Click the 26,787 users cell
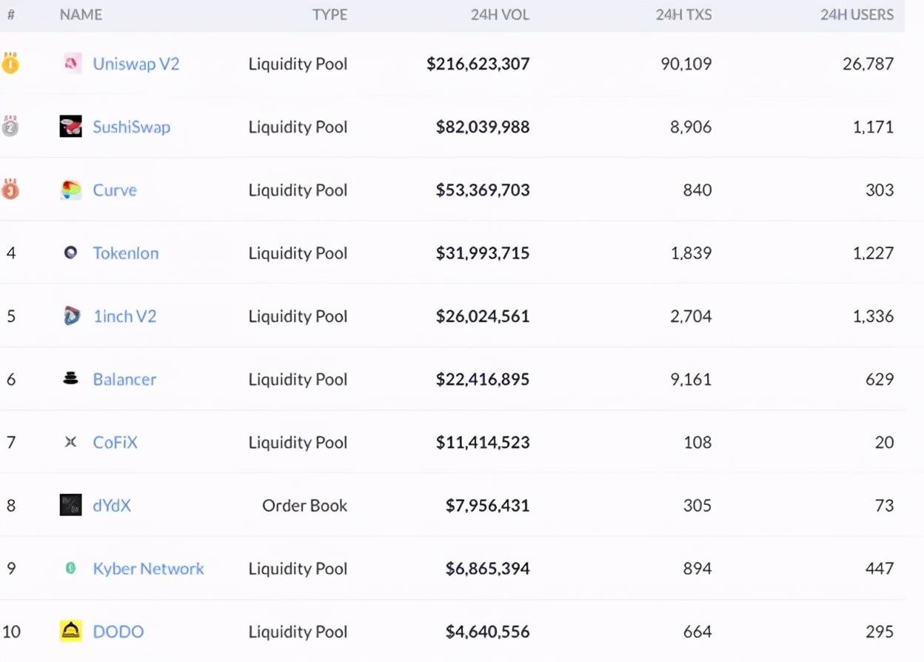Screen dimensions: 924x662 868,64
